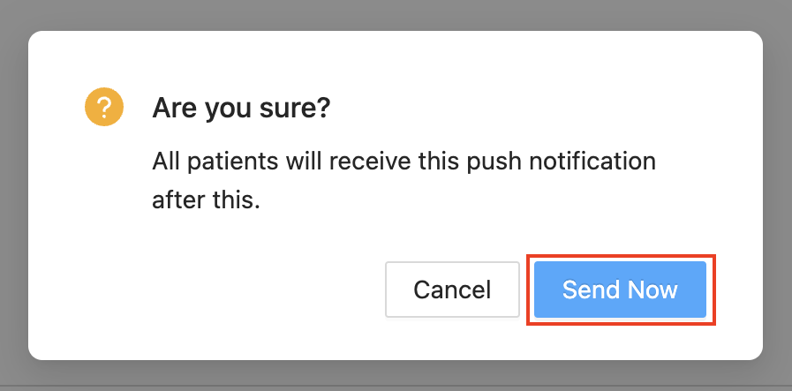792x391 pixels.
Task: Choose Send Now to notify all patients
Action: [620, 289]
